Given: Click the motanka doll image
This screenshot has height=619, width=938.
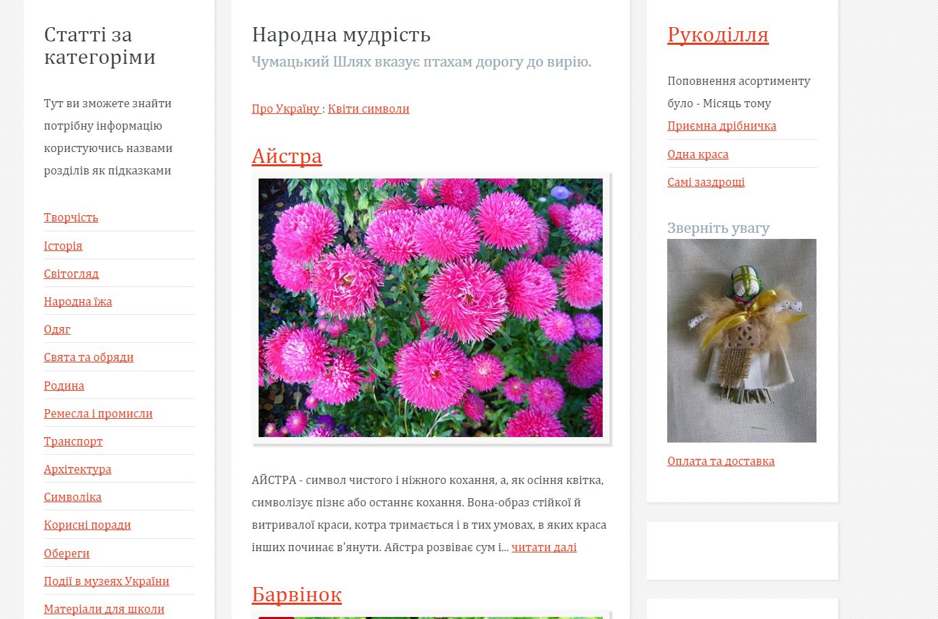Looking at the screenshot, I should [741, 341].
